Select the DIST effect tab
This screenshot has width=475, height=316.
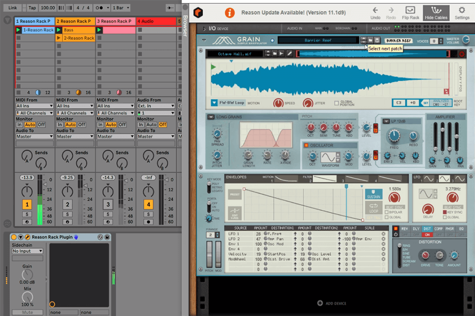pos(427,229)
